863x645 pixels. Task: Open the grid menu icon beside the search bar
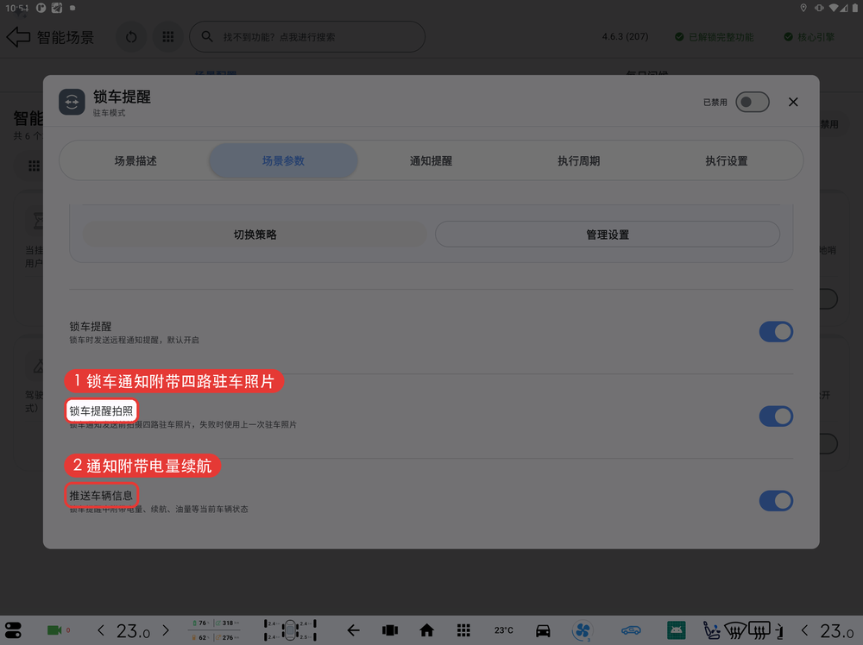168,37
